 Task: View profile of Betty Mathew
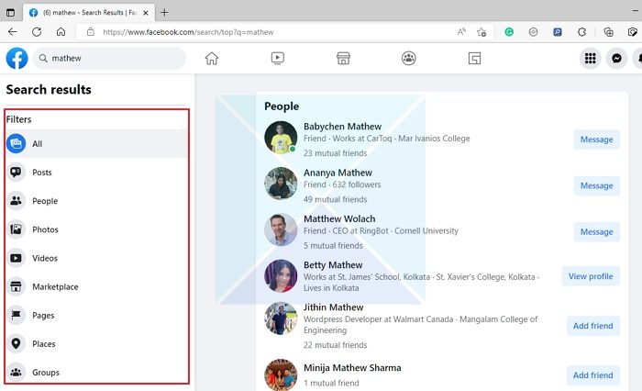(591, 276)
